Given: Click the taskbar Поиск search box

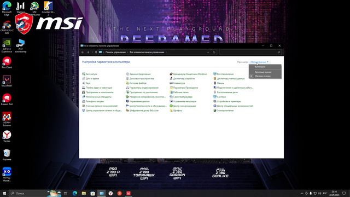Looking at the screenshot, I should click(35, 193).
